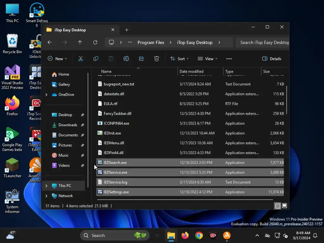Click Program Files breadcrumb
The width and height of the screenshot is (324, 243).
[x=151, y=42]
